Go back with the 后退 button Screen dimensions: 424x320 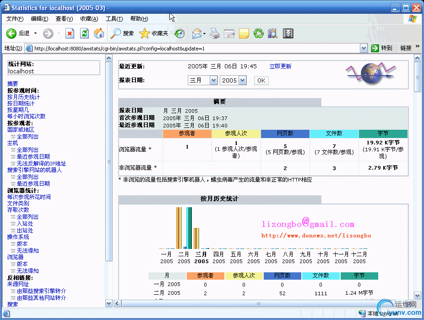click(18, 33)
